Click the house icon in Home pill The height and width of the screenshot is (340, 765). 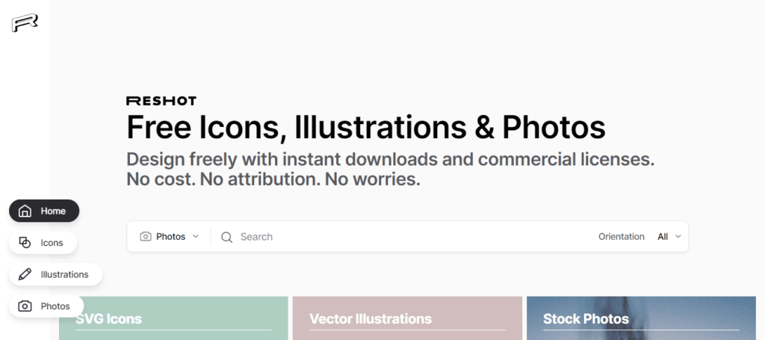click(25, 211)
